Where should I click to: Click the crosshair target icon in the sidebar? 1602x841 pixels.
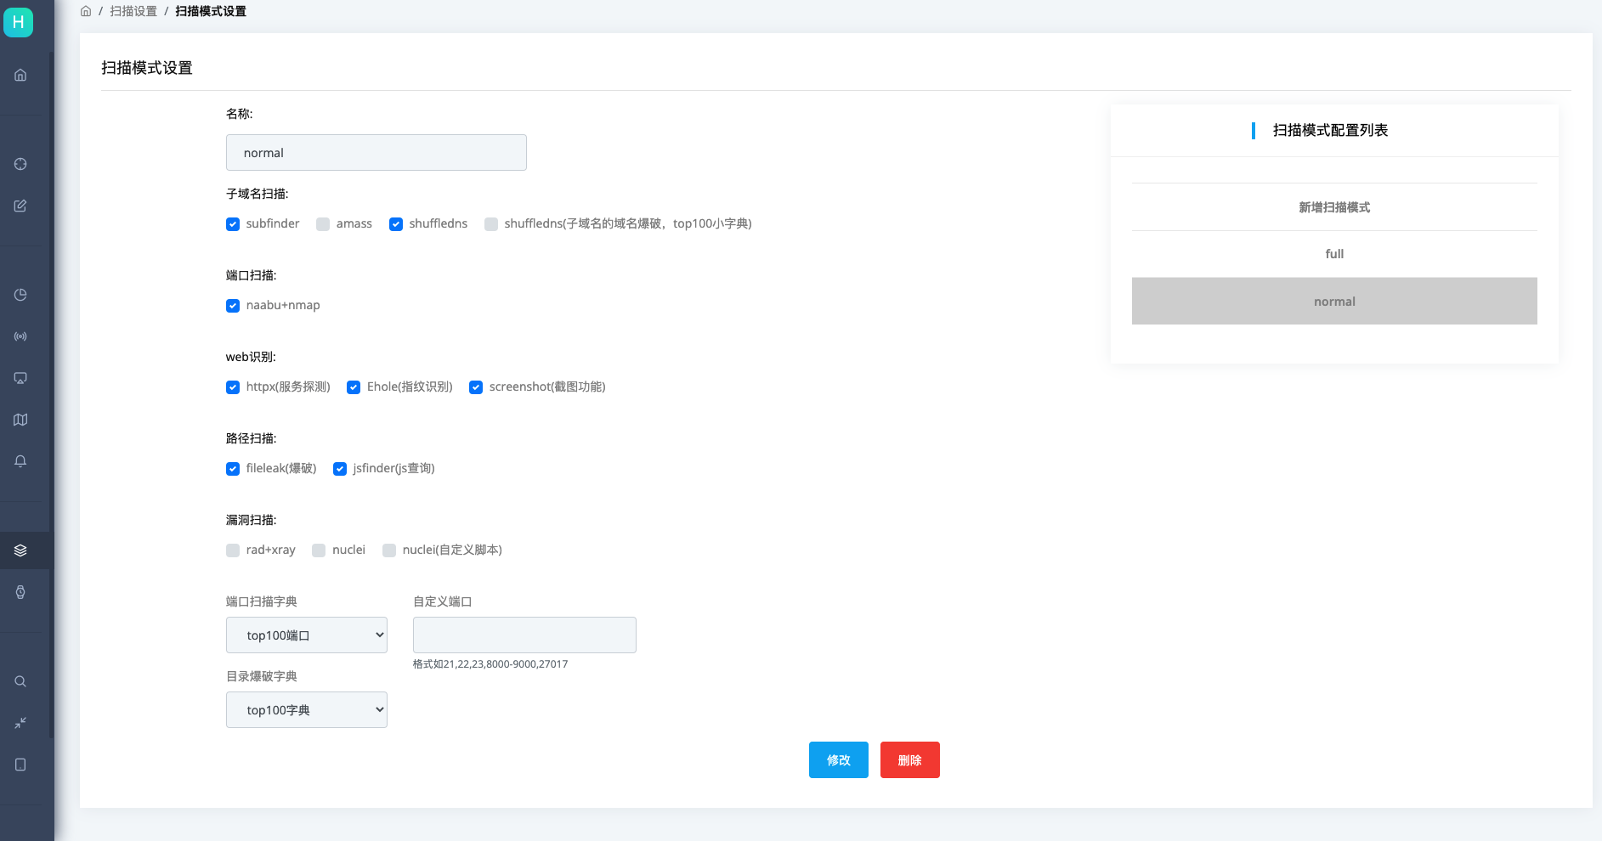[x=20, y=164]
